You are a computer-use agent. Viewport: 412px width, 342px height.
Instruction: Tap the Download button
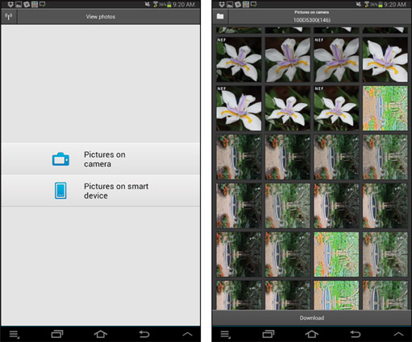coord(312,318)
